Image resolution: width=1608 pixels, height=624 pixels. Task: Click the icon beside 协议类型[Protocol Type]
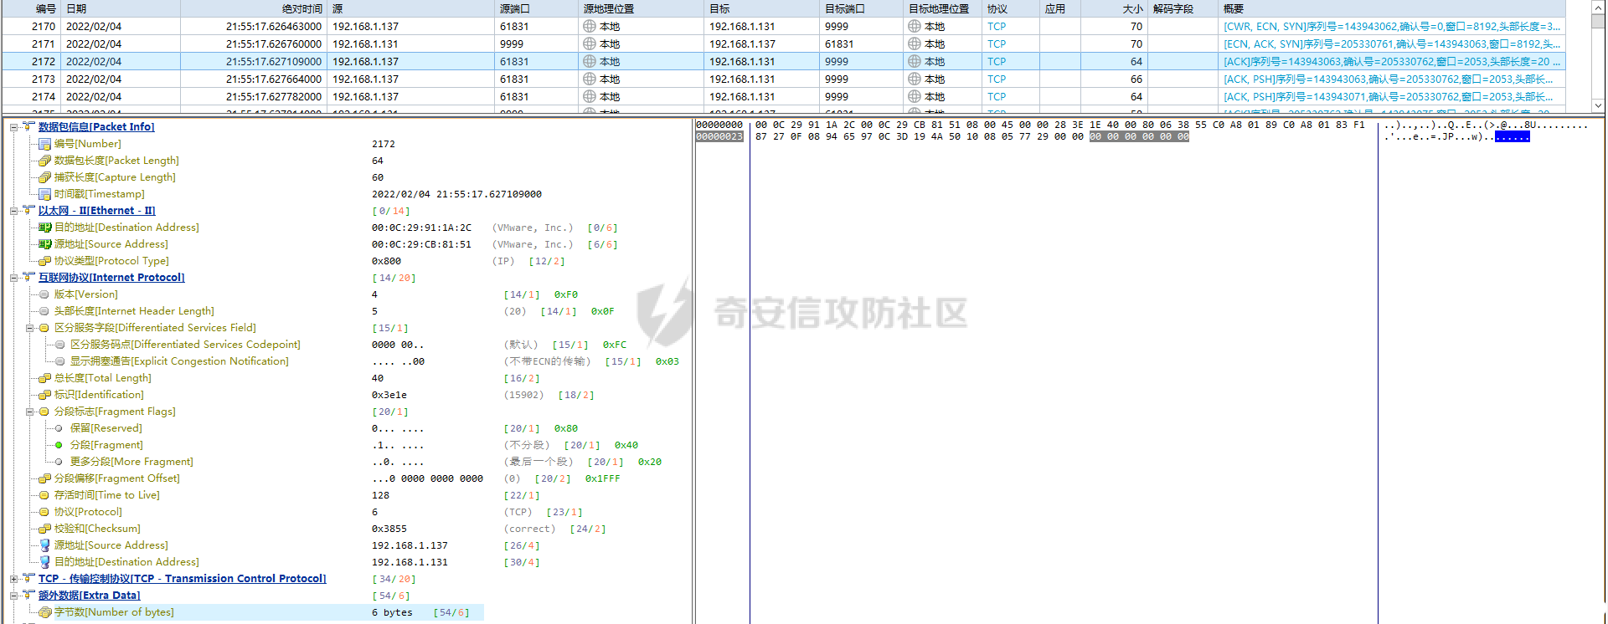pos(45,261)
